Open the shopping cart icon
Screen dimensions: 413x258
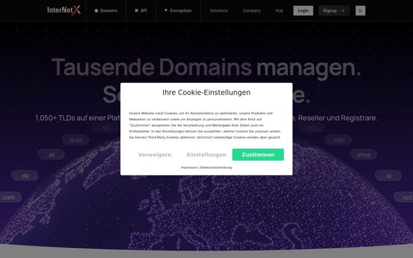point(360,10)
